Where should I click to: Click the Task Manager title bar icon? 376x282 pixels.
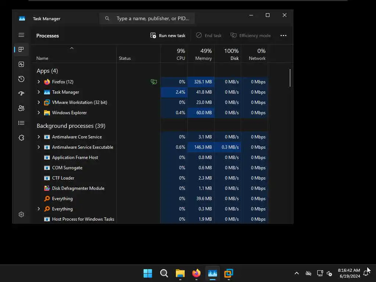pyautogui.click(x=22, y=18)
